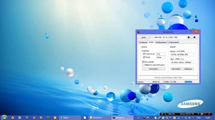Open the О программе tab
215x120 pixels.
coord(173,42)
